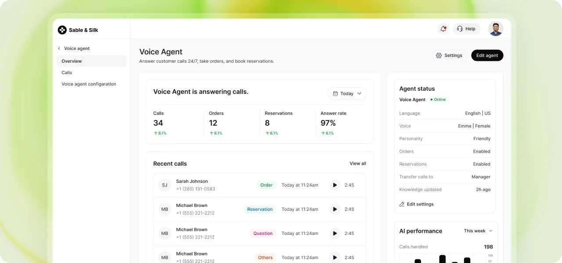This screenshot has height=263, width=562.
Task: Click the Online status badge
Action: [438, 100]
